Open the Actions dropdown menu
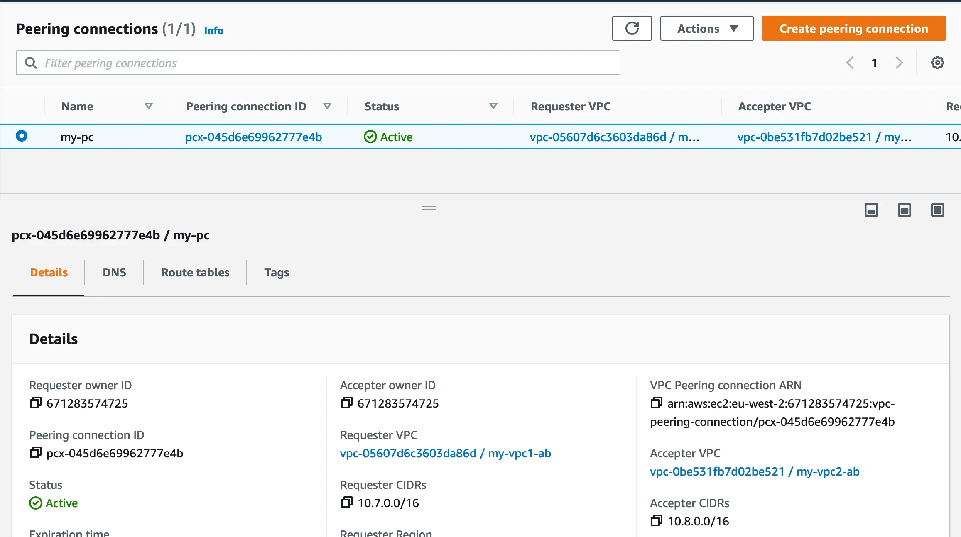Screen dimensions: 961x537 tap(706, 28)
